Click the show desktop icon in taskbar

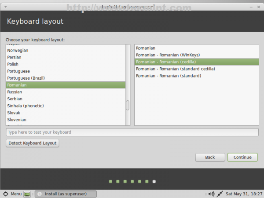point(27,194)
